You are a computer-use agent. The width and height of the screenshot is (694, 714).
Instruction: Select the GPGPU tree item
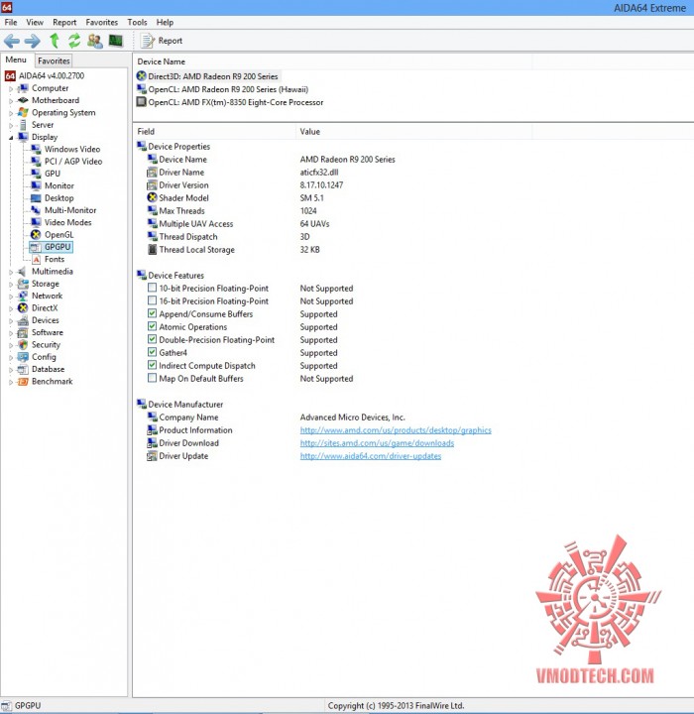tap(51, 247)
